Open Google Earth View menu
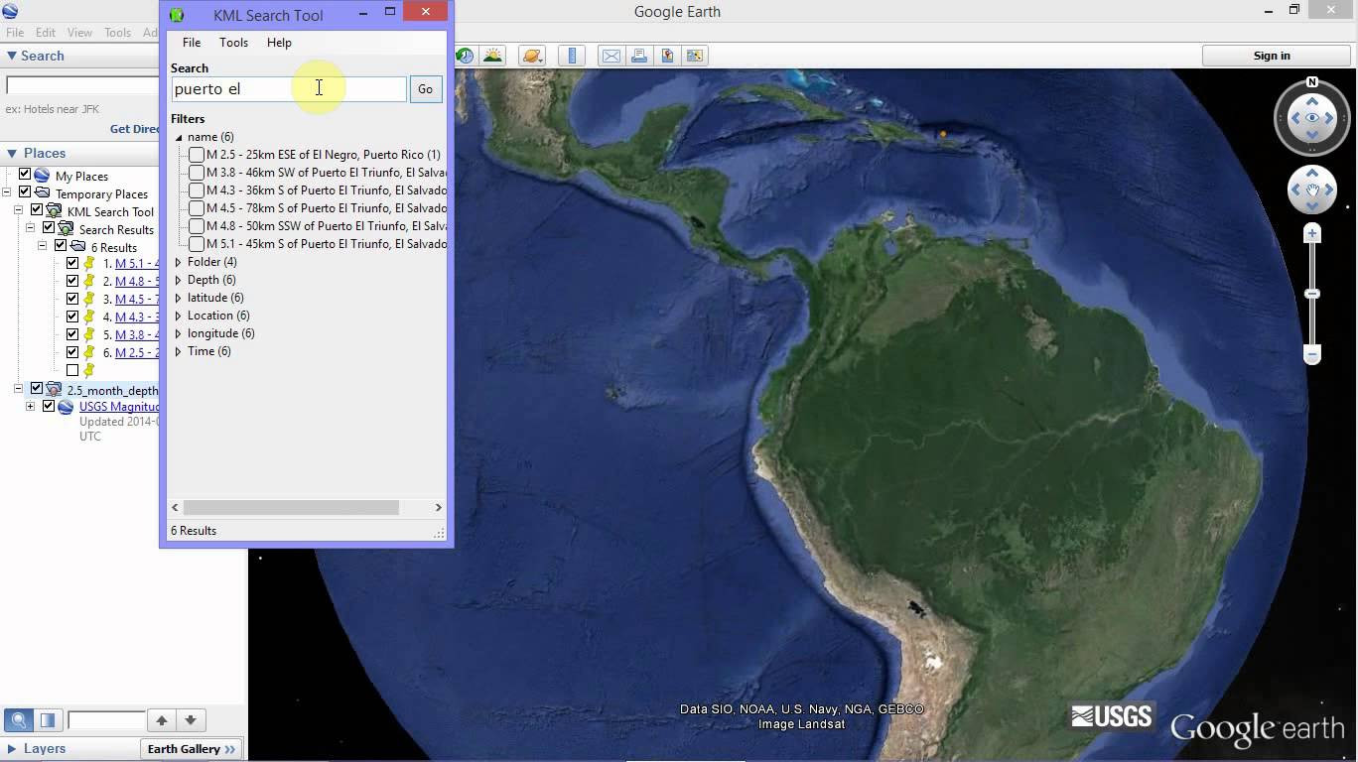This screenshot has height=762, width=1358. [x=79, y=33]
